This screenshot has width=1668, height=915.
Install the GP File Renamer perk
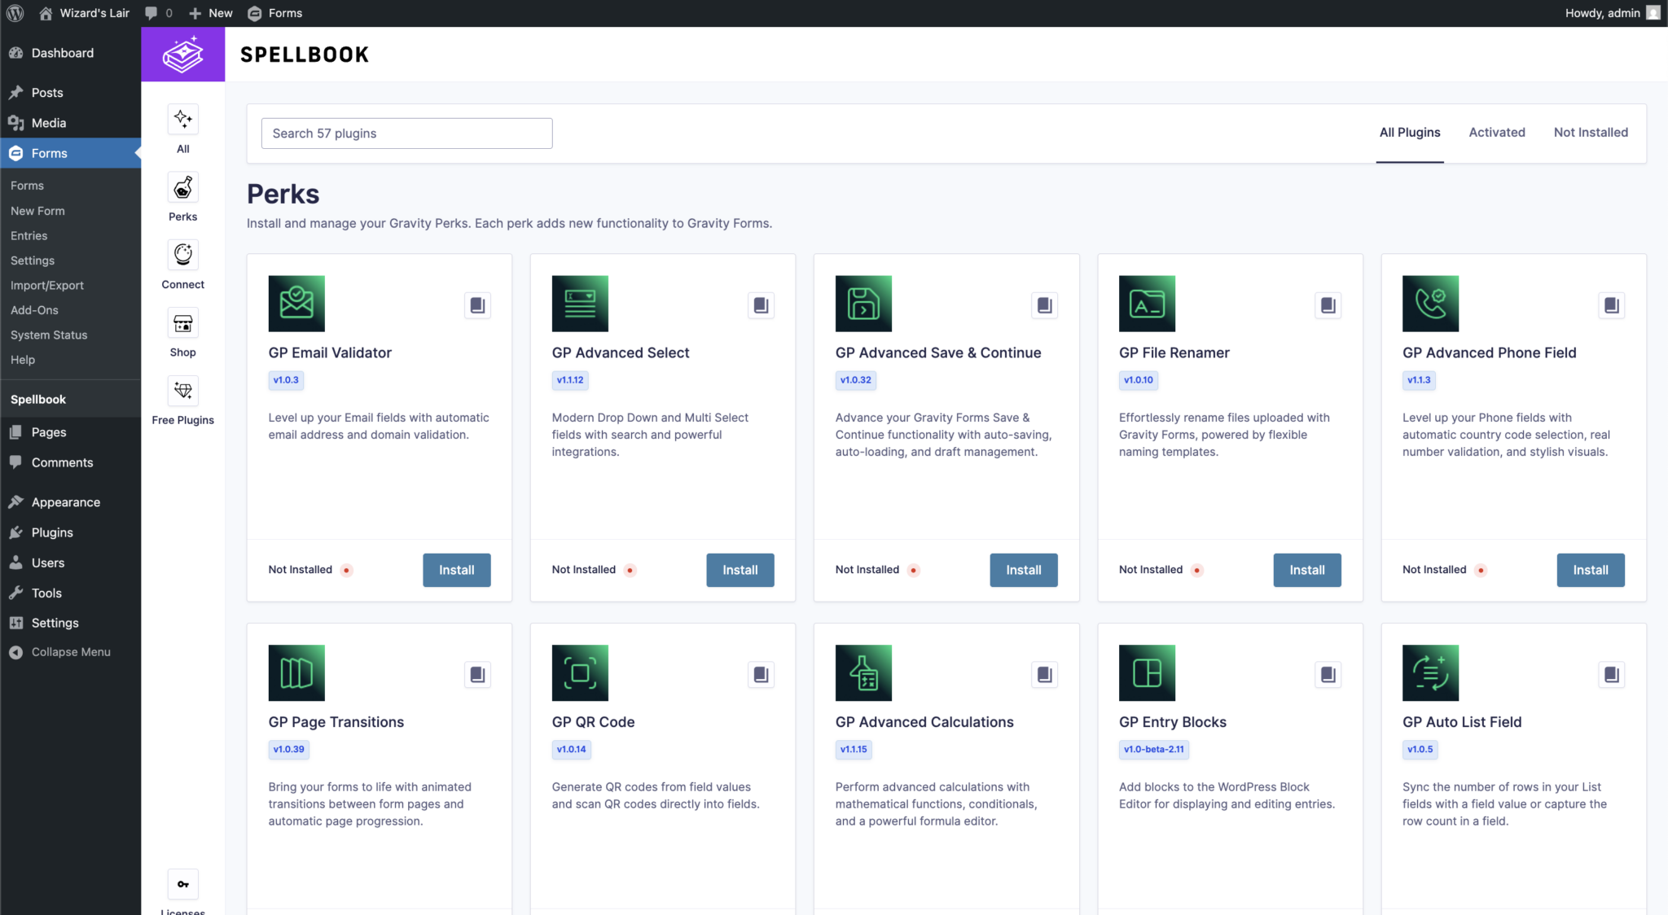pos(1306,570)
